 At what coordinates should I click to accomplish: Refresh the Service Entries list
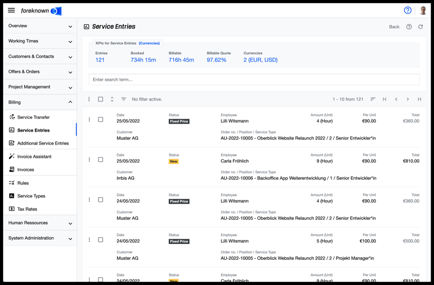pos(421,27)
